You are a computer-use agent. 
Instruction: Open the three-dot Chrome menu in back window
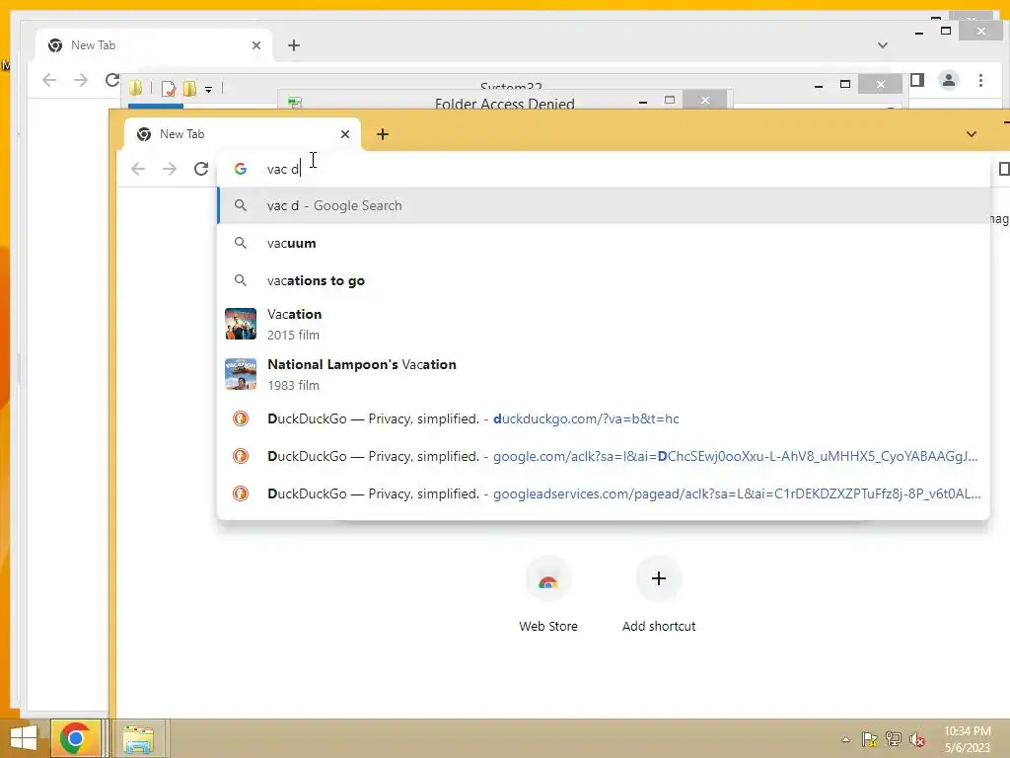980,80
